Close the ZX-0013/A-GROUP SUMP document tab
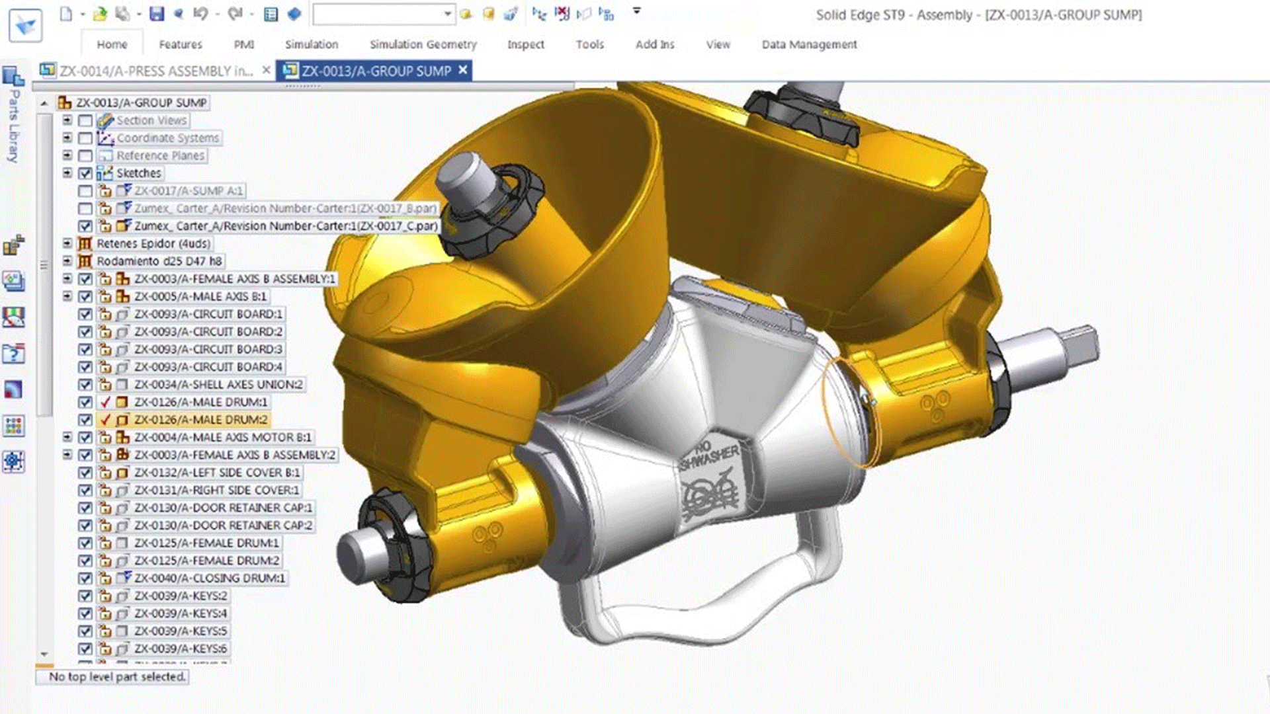 [x=463, y=69]
